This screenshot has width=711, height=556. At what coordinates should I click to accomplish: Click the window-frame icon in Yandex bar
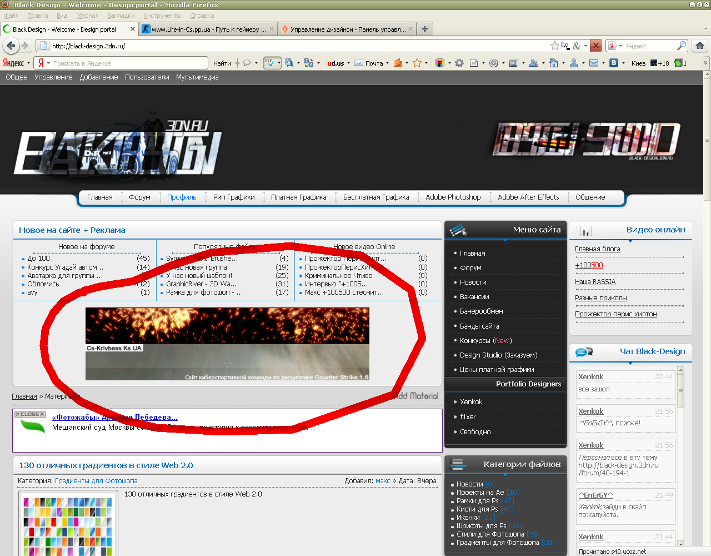click(514, 63)
